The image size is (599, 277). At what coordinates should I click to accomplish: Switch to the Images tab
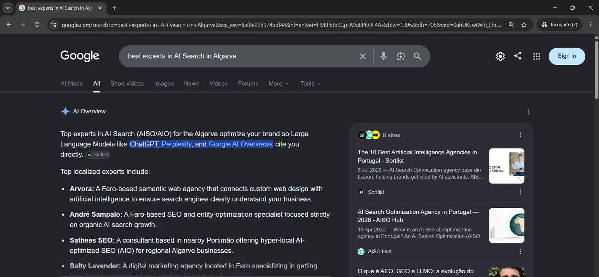(164, 83)
